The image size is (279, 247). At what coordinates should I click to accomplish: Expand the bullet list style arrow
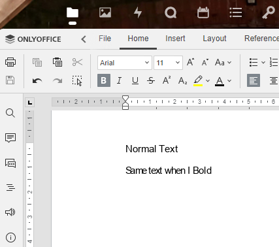(x=263, y=62)
